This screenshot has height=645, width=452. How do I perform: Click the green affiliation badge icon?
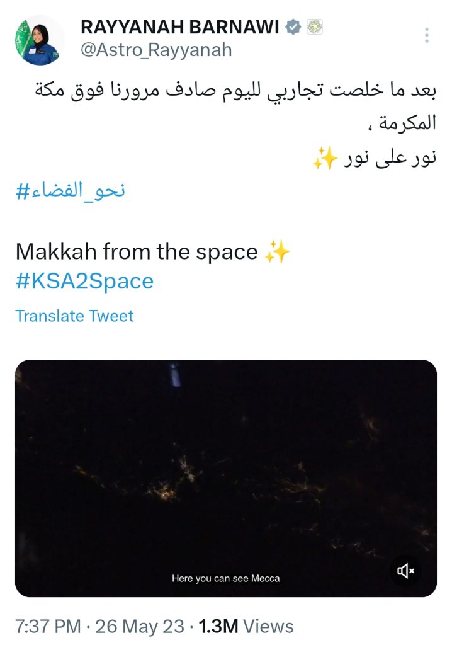point(315,26)
